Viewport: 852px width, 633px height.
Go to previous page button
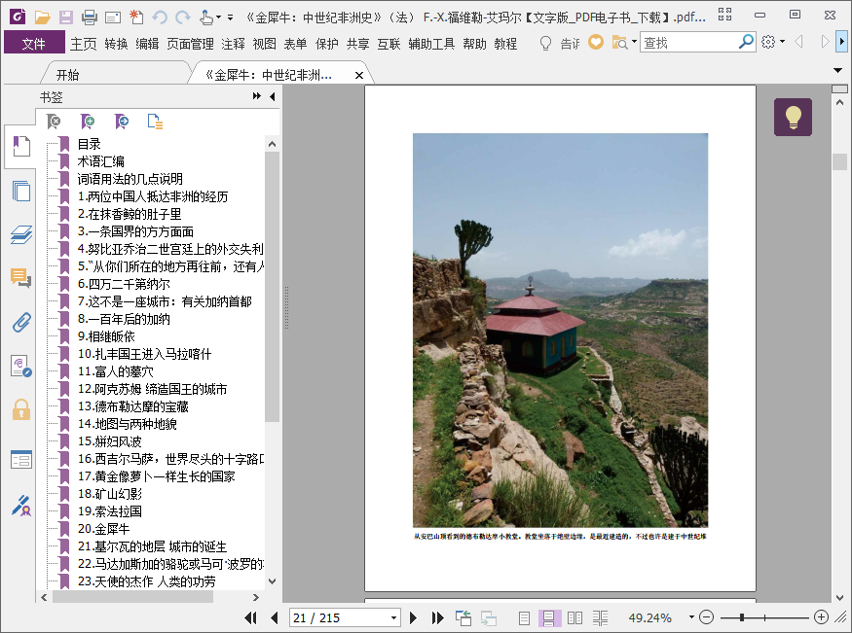(275, 617)
